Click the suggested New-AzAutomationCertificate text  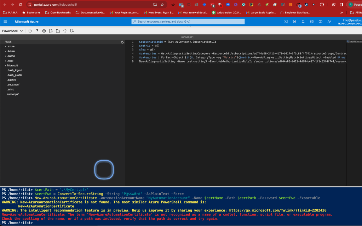click(46, 206)
